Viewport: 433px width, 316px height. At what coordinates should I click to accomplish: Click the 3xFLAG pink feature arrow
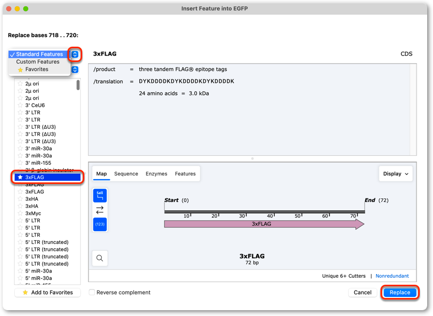(264, 224)
